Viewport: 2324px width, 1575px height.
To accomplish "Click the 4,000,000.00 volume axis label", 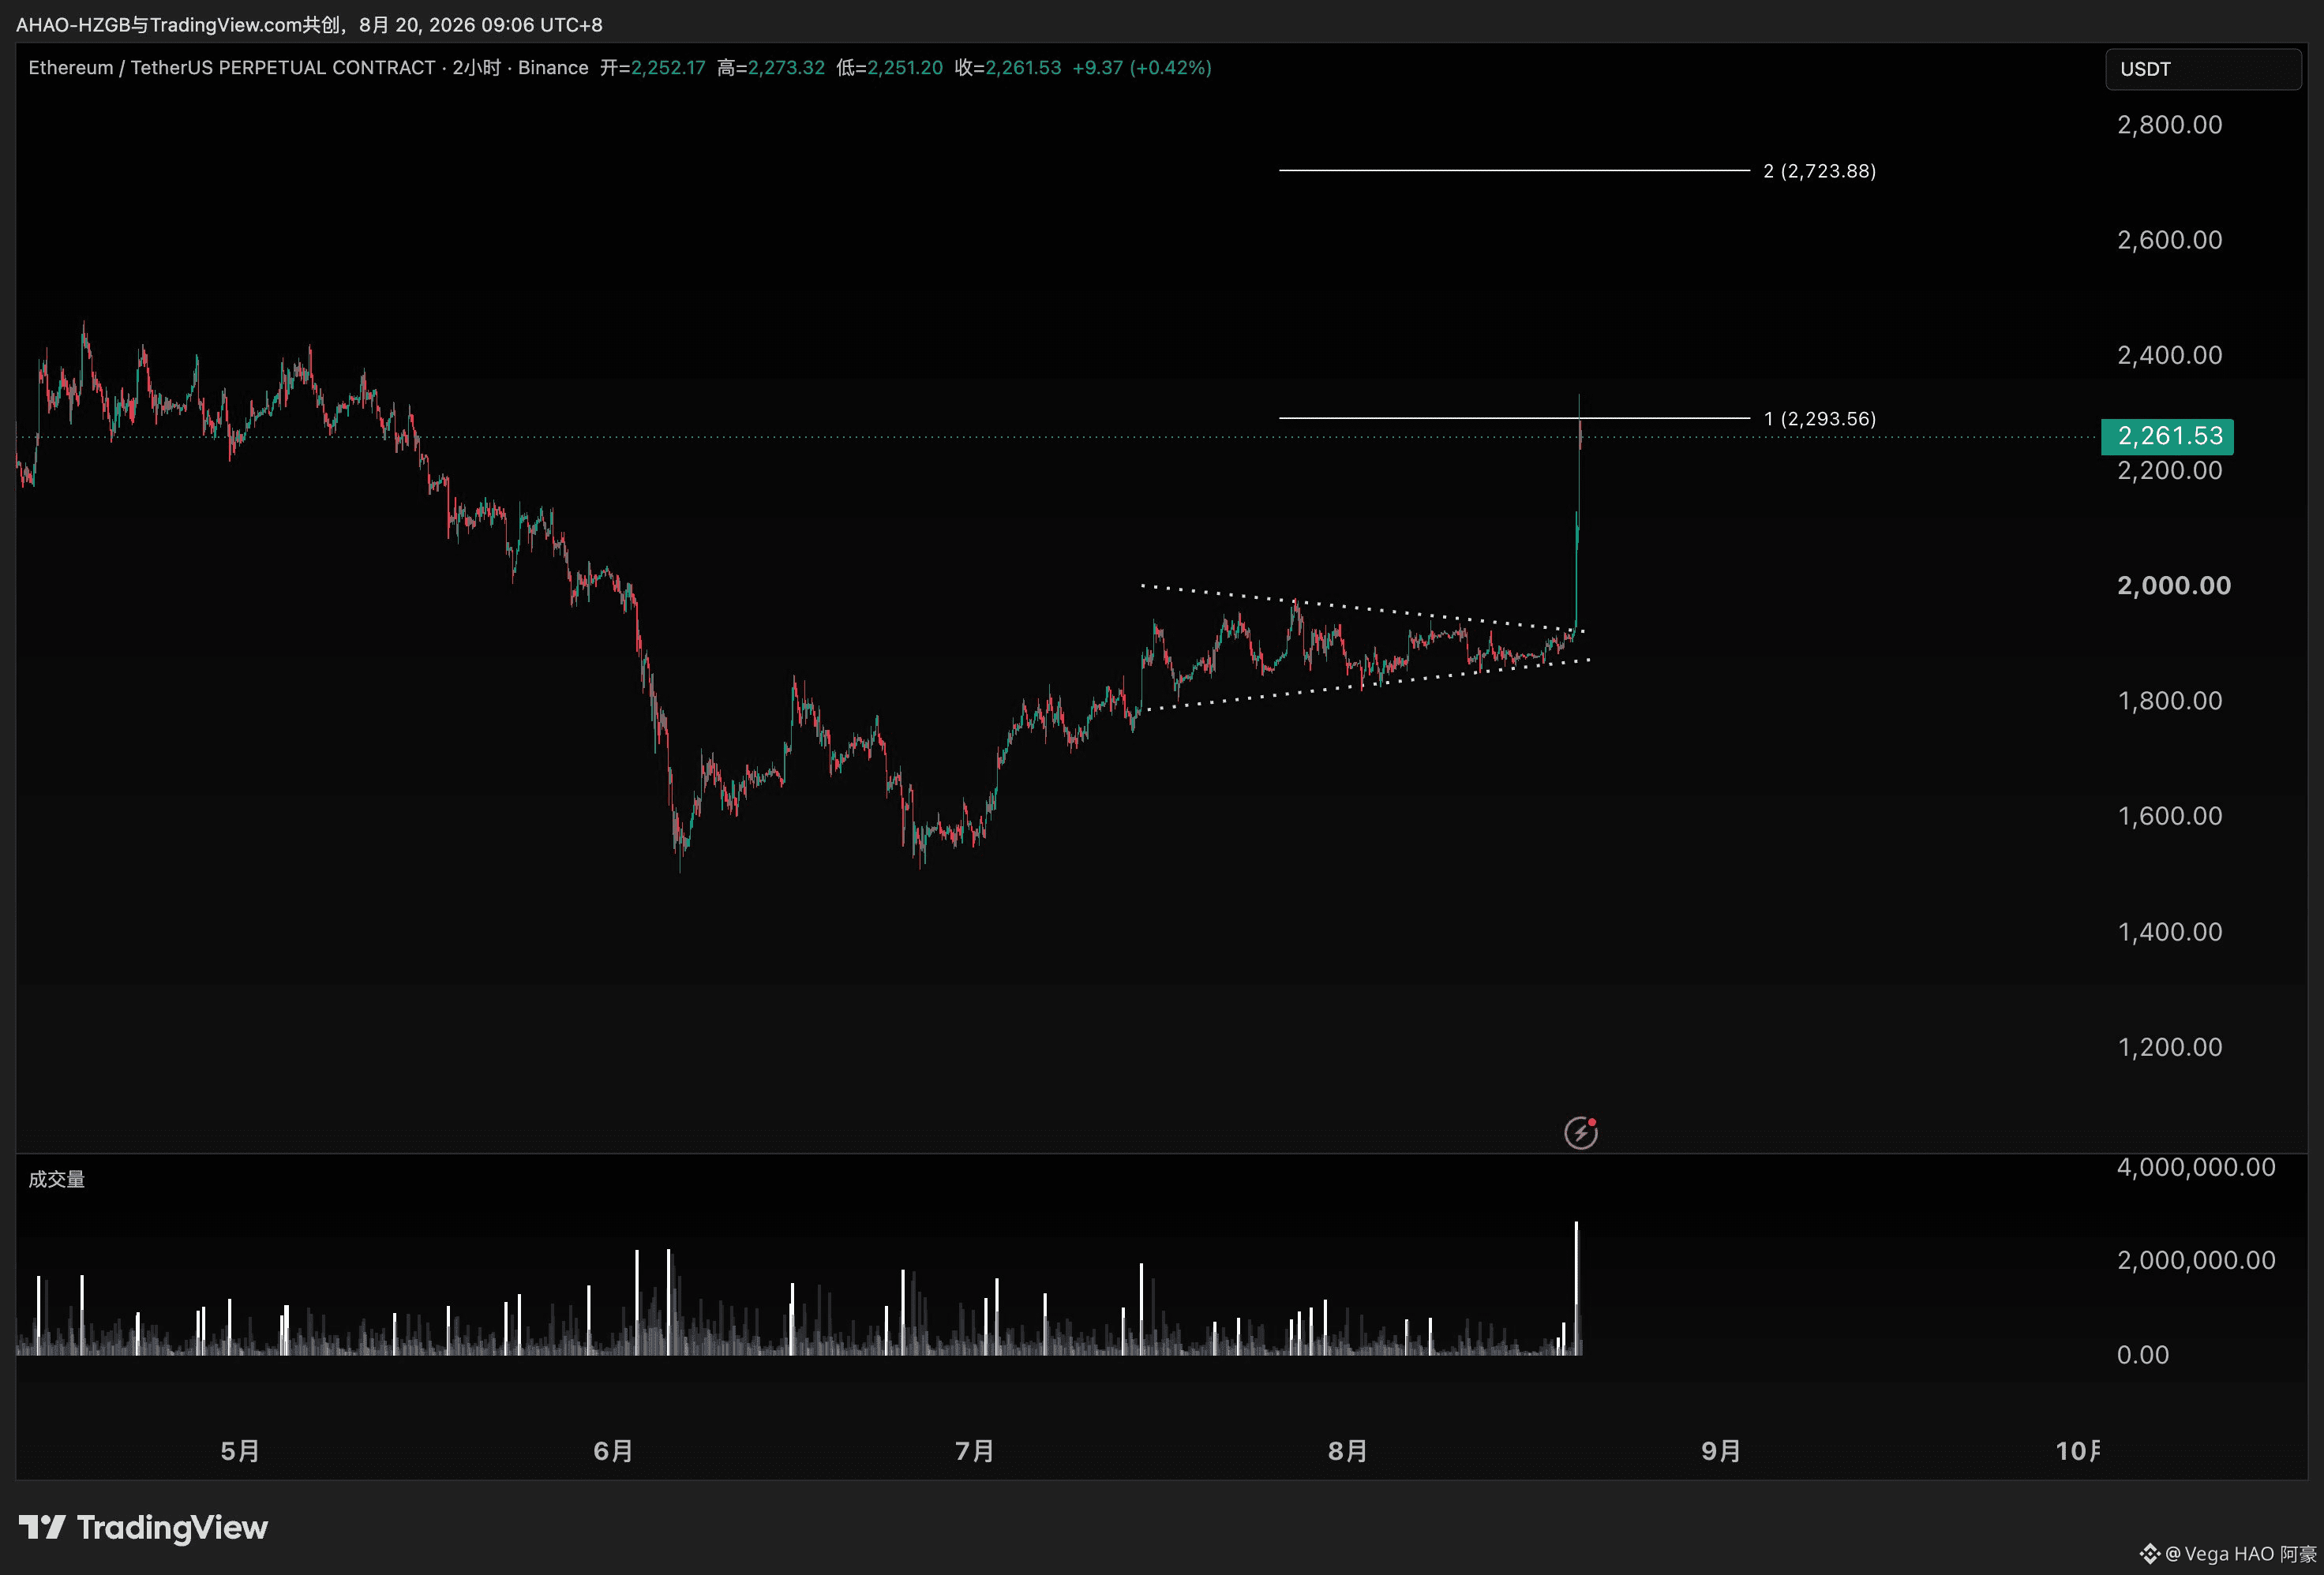I will 2196,1167.
